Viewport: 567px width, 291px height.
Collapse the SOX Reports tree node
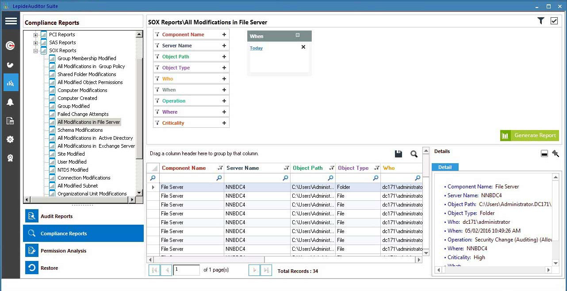36,51
